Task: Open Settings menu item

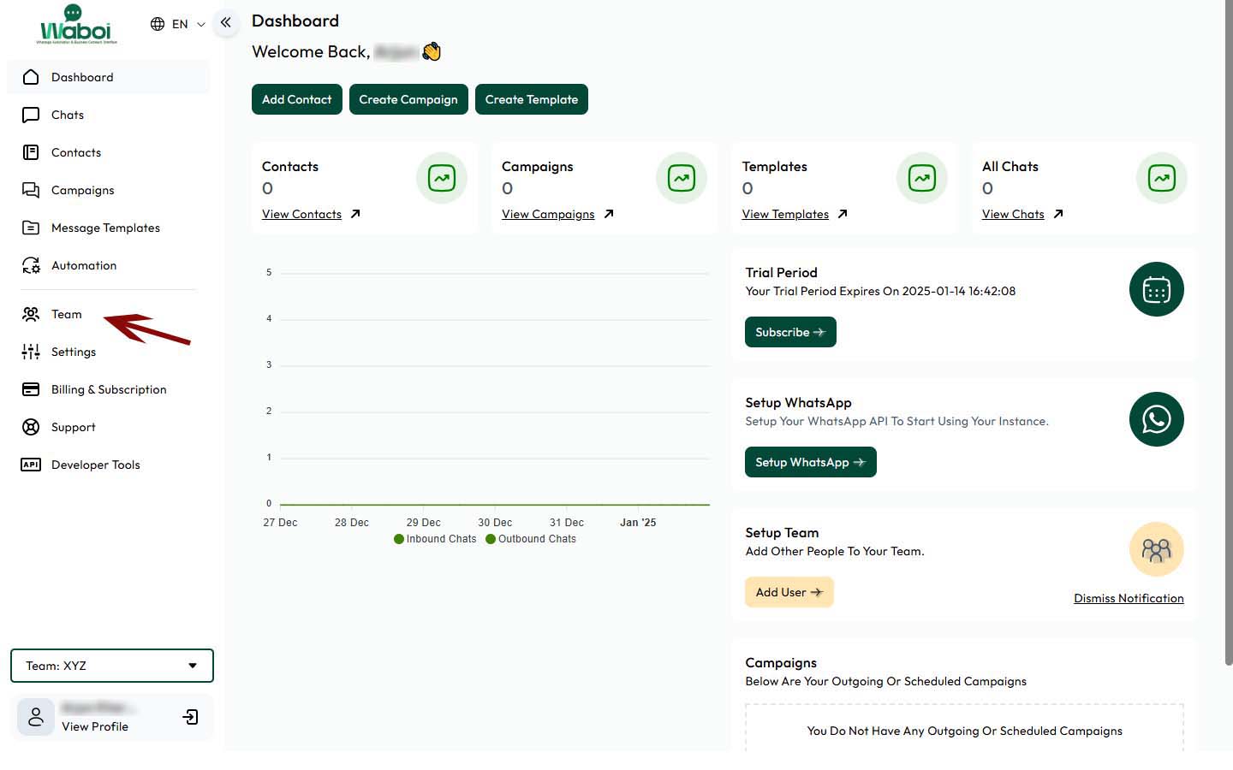Action: coord(108,352)
